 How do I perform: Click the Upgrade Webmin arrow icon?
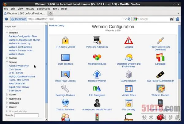(x=97, y=74)
